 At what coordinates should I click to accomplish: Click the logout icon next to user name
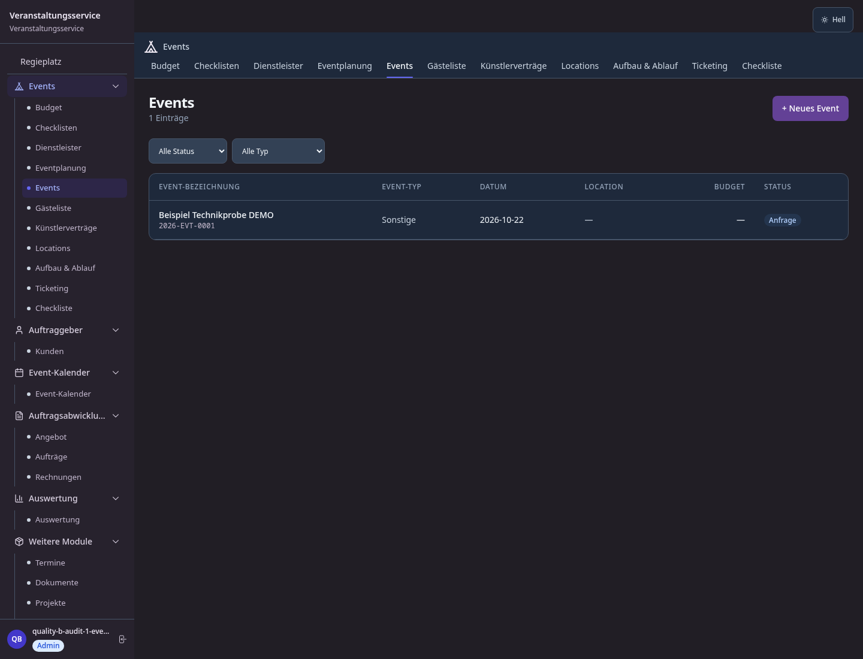122,639
